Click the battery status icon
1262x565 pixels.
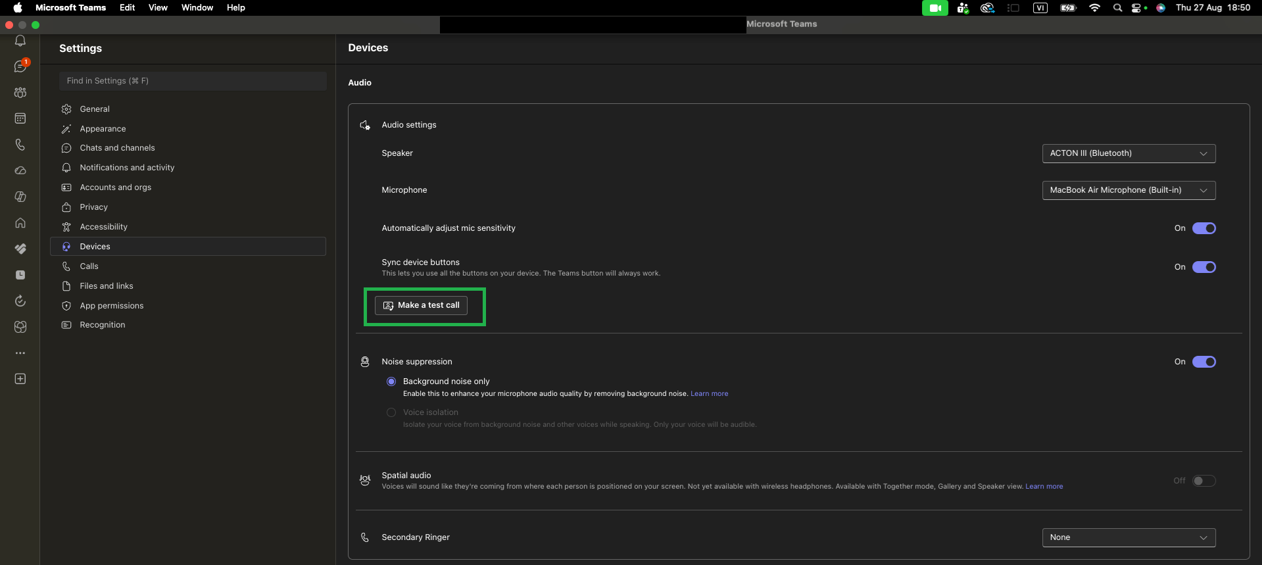[1068, 8]
